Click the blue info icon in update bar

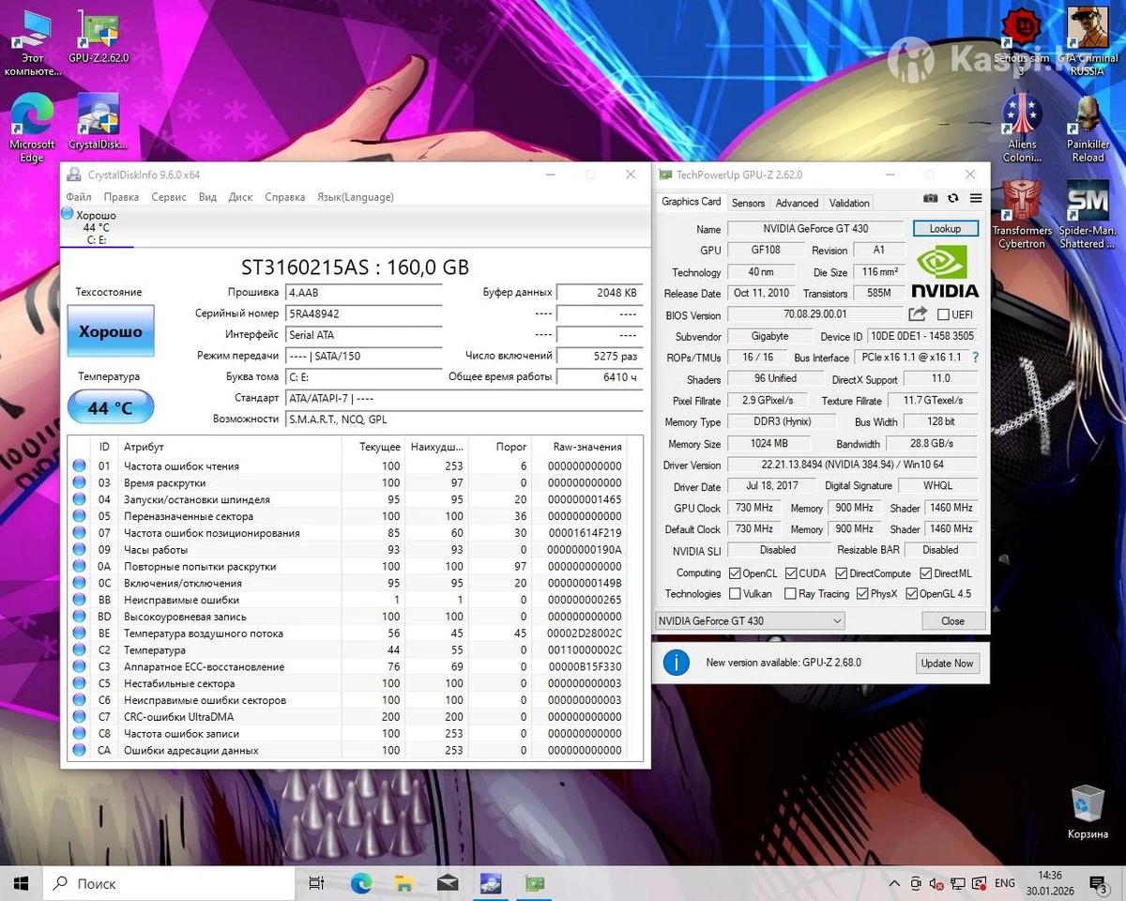676,663
